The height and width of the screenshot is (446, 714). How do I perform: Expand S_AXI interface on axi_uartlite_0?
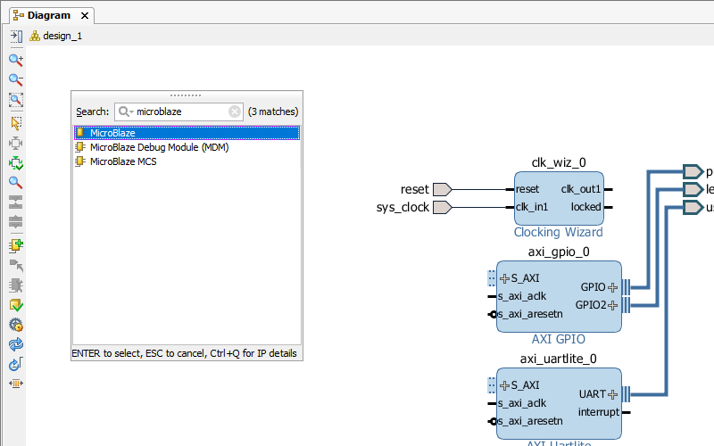504,385
